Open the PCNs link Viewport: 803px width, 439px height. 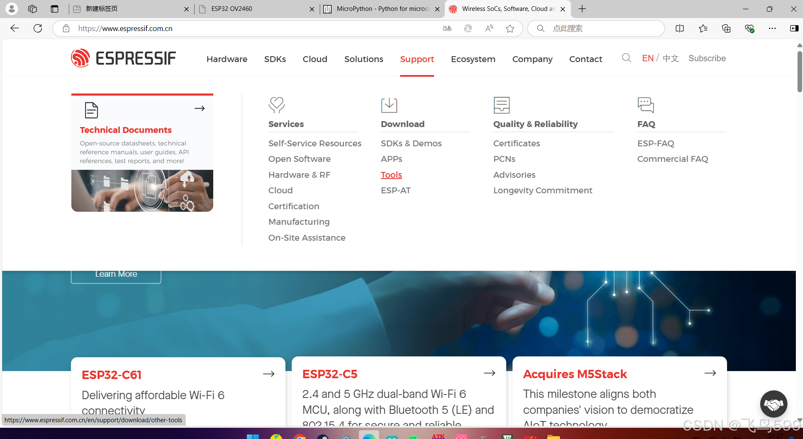pos(504,159)
